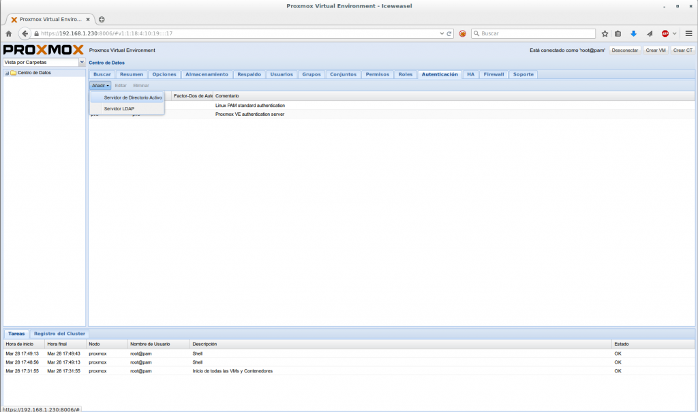This screenshot has height=412, width=698.
Task: Expand the Centro de Datos tree node
Action: coord(7,73)
